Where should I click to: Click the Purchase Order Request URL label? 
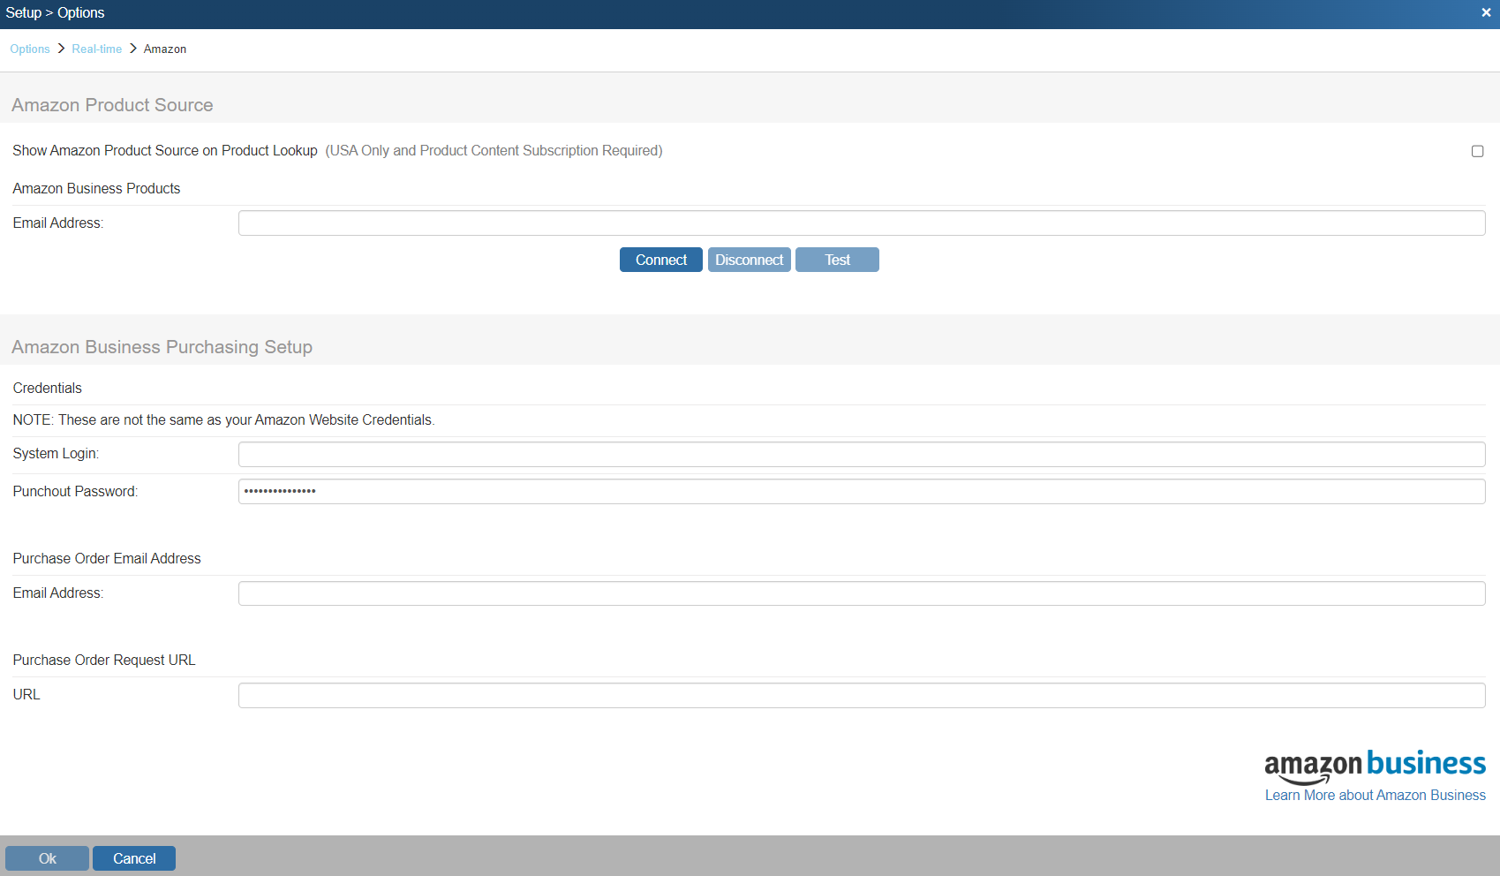104,661
